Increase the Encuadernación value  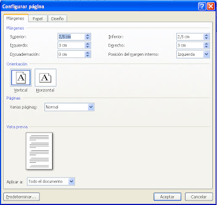point(88,52)
